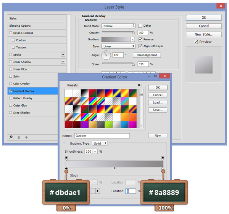Click the gradient Name text field
Image resolution: width=229 pixels, height=214 pixels.
(x=102, y=136)
